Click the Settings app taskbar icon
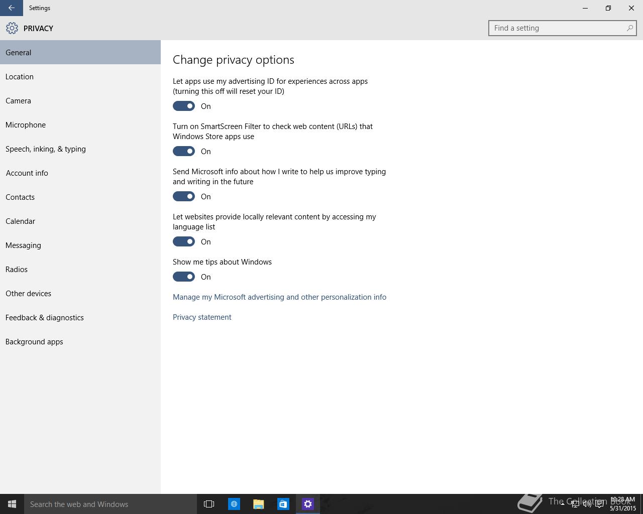 (x=308, y=504)
